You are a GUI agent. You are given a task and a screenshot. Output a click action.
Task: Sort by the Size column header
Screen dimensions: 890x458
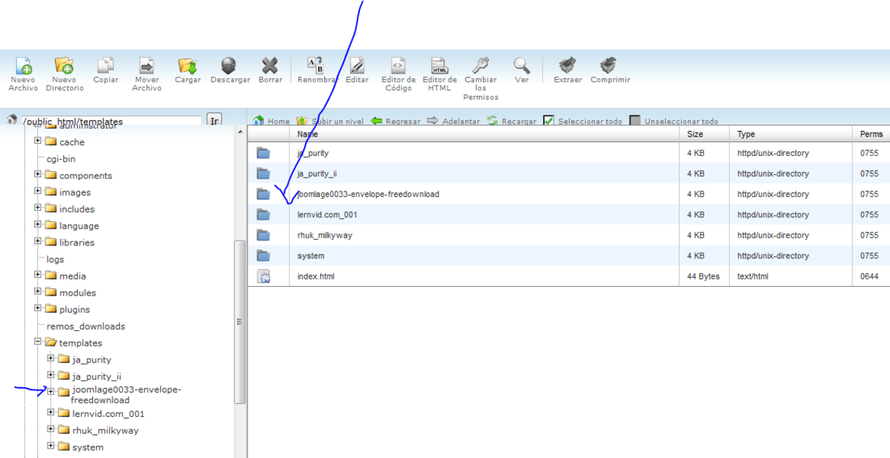click(704, 134)
